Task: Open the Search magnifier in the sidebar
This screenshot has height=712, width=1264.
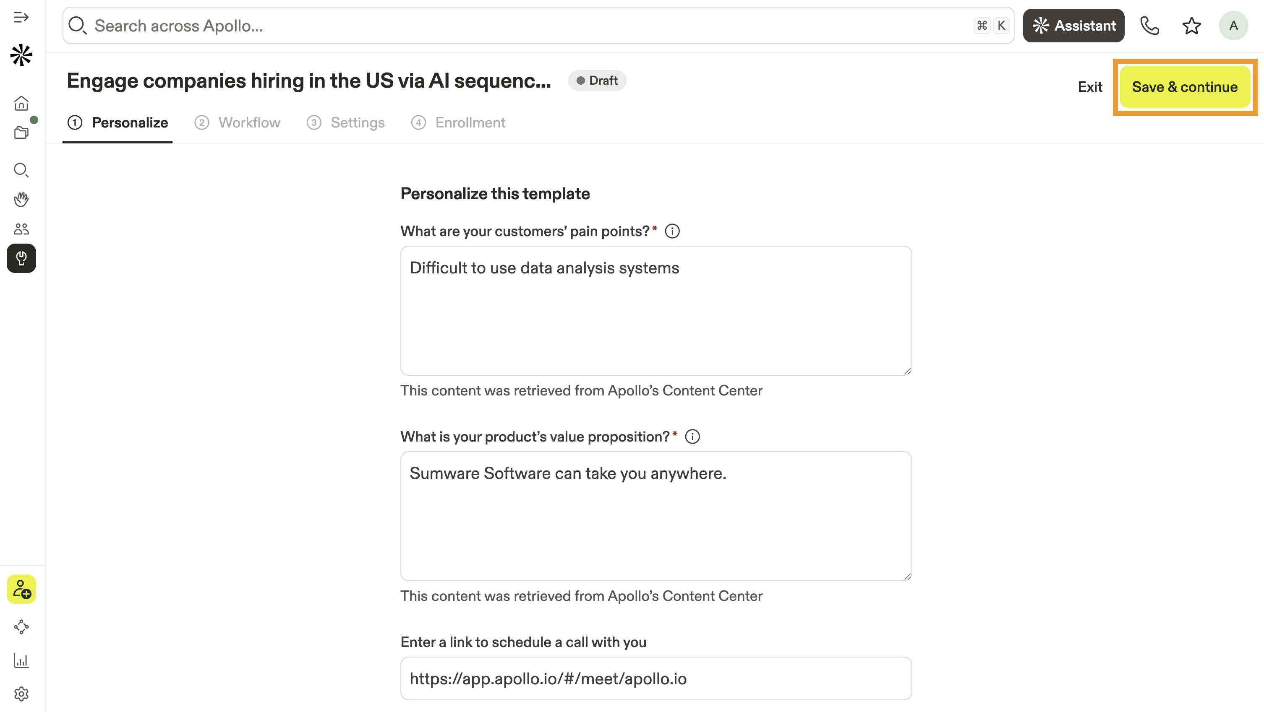Action: tap(21, 171)
